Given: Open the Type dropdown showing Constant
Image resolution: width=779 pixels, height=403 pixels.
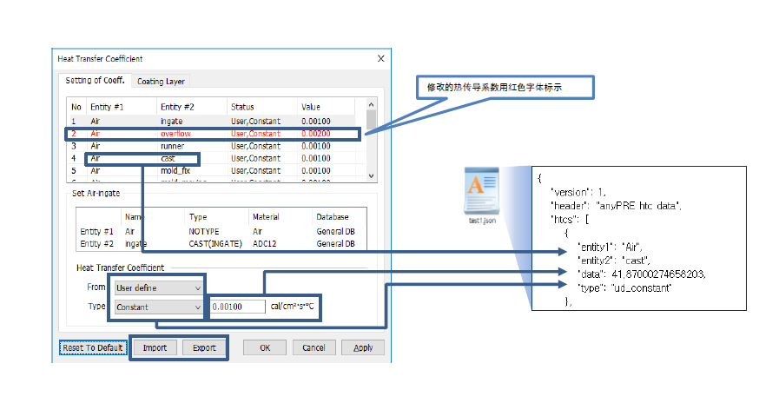Looking at the screenshot, I should [158, 307].
